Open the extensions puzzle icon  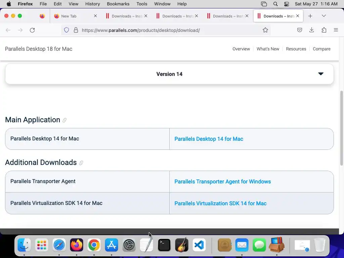[324, 30]
